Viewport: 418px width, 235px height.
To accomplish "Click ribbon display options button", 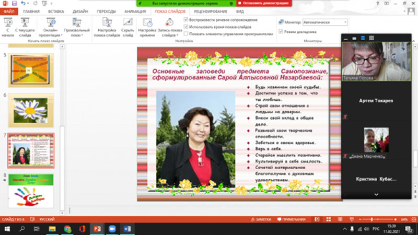I will 386,3.
